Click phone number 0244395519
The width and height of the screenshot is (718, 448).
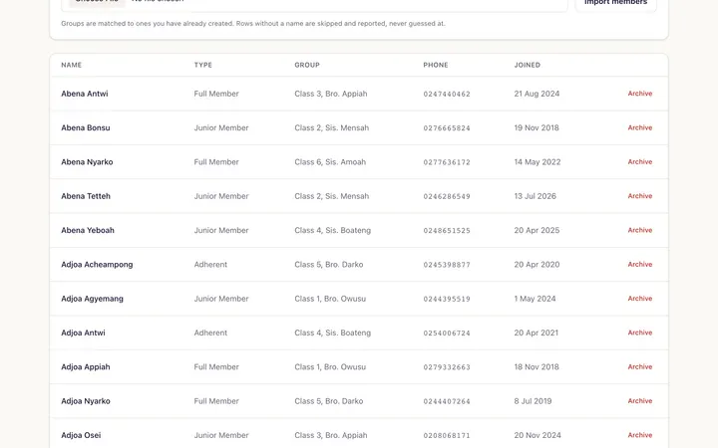click(x=447, y=299)
